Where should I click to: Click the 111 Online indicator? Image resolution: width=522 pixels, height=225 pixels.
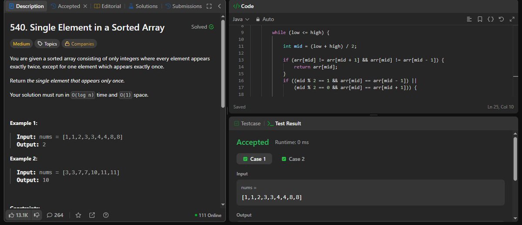coord(208,215)
